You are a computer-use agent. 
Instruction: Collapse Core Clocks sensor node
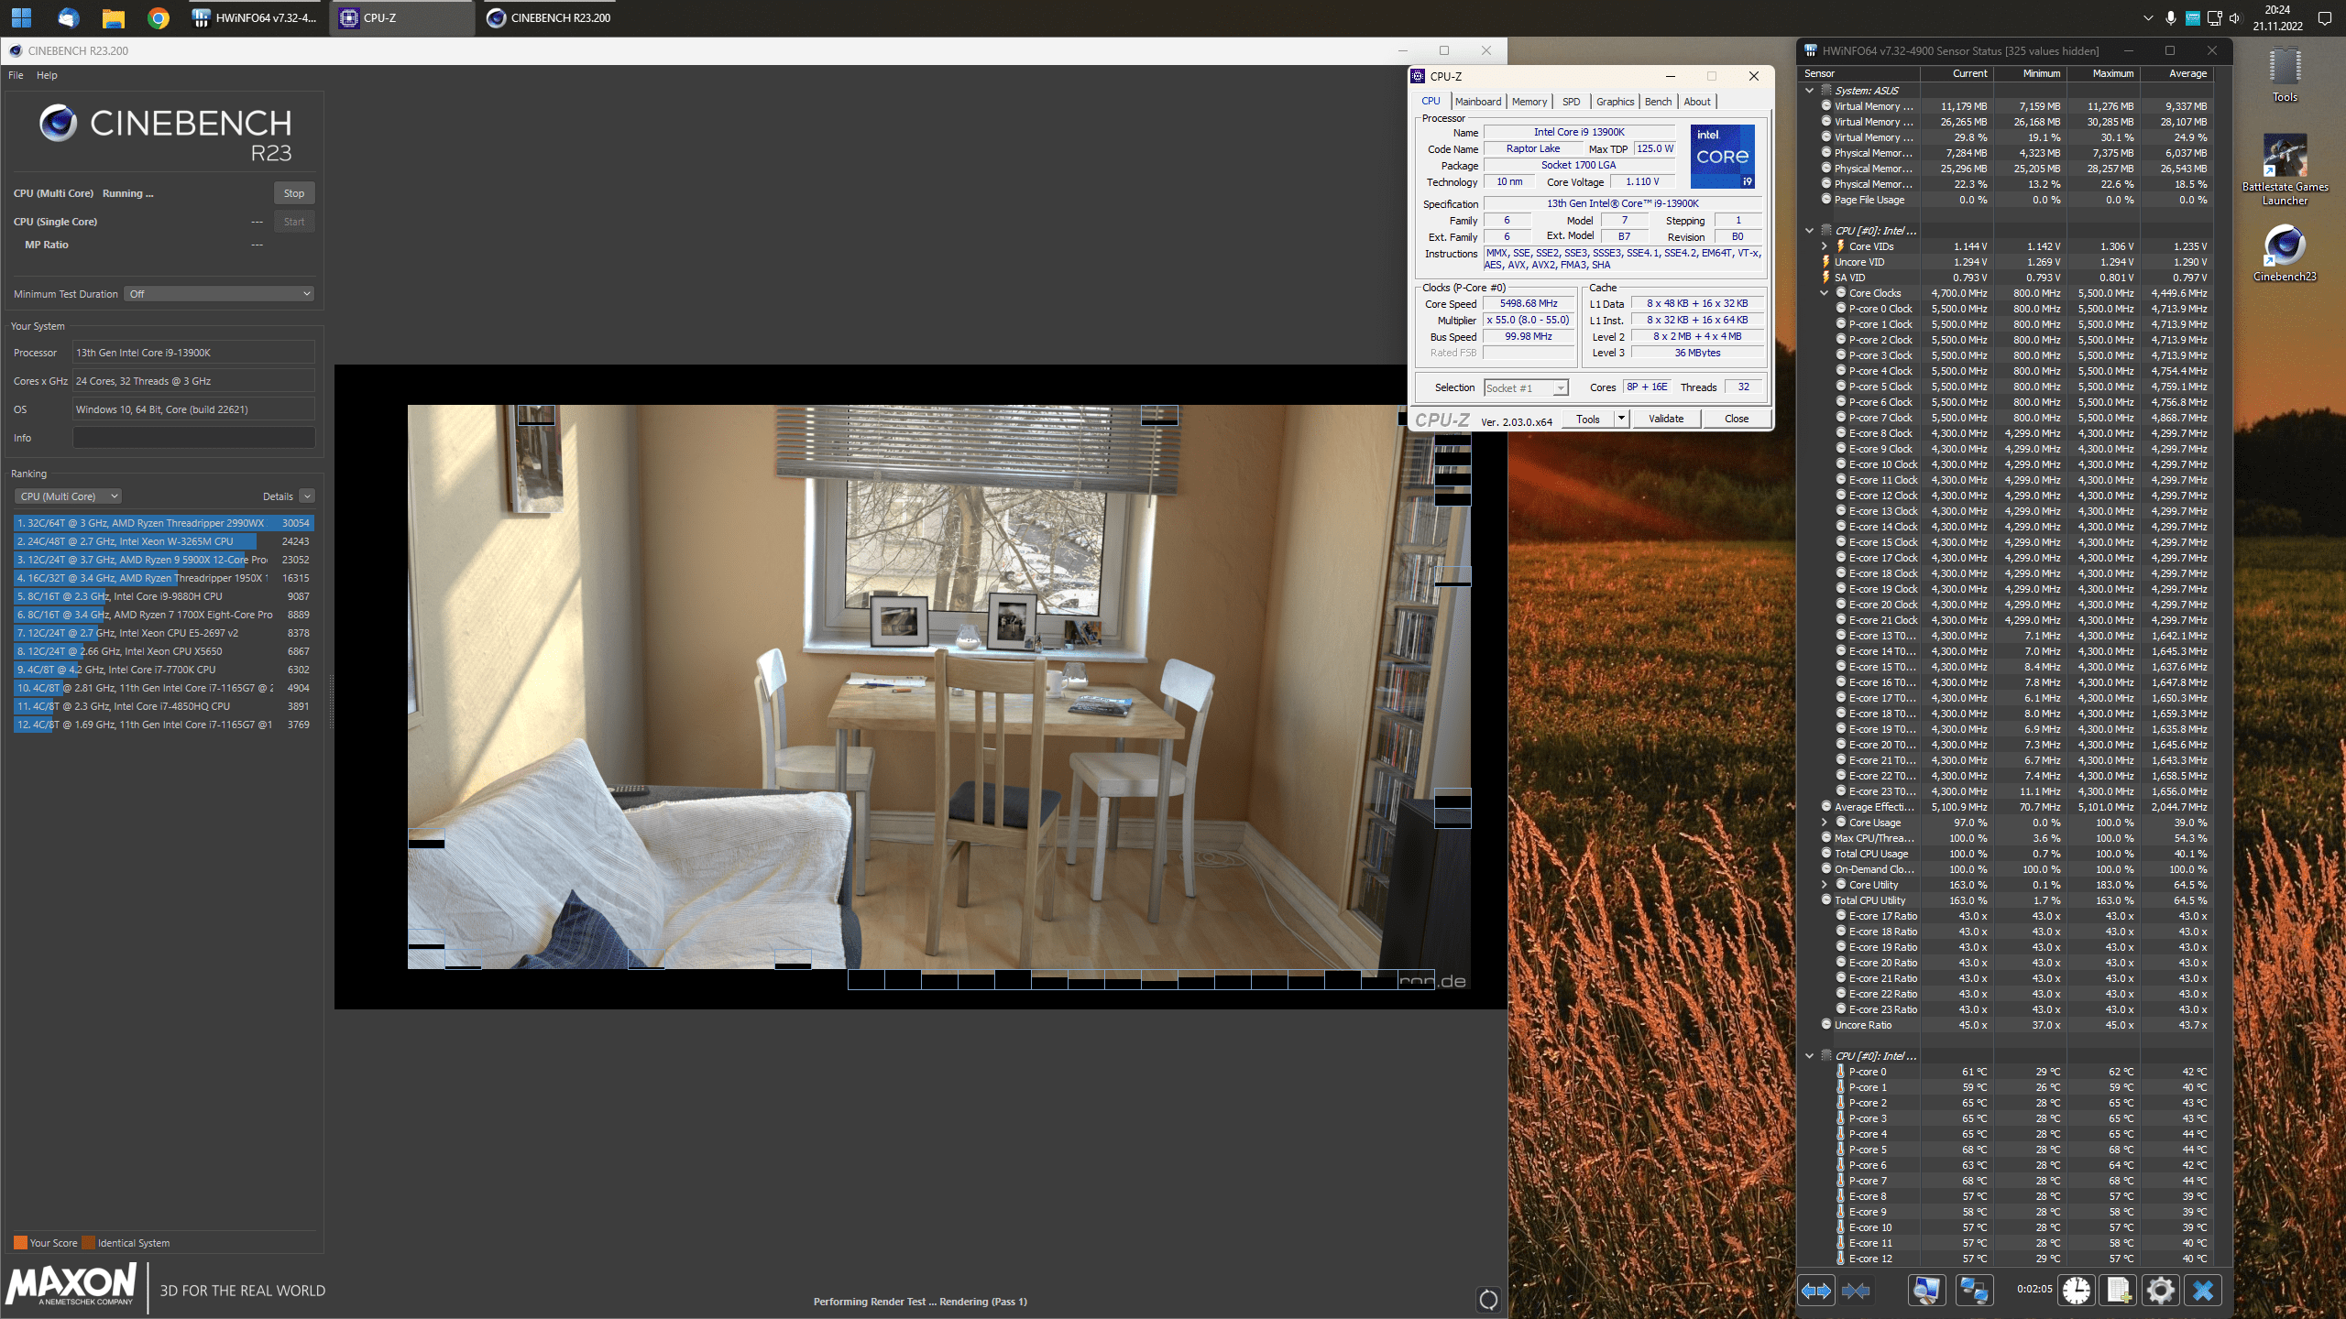(x=1825, y=293)
